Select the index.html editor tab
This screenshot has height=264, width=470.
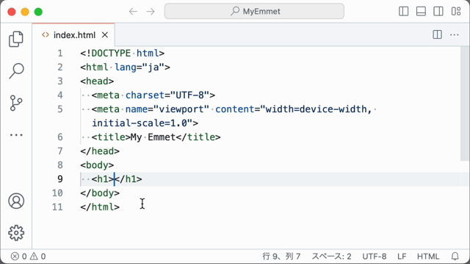tap(73, 35)
